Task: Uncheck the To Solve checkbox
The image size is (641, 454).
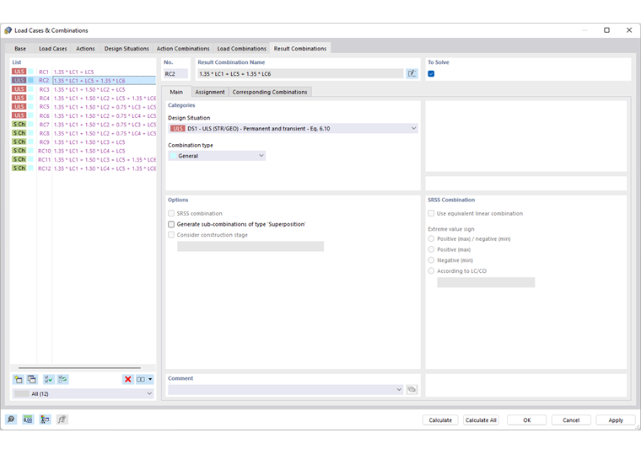Action: (x=431, y=73)
